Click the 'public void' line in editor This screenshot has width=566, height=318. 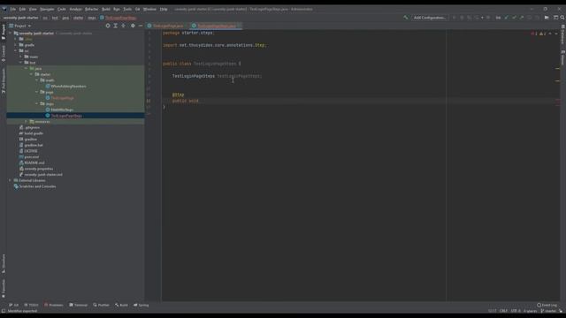point(185,101)
